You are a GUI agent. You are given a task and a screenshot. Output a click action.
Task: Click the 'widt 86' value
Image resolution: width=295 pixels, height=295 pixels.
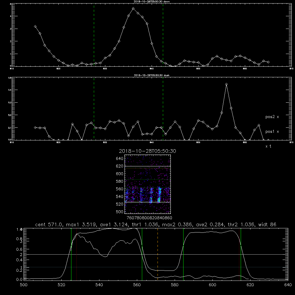click(x=267, y=224)
